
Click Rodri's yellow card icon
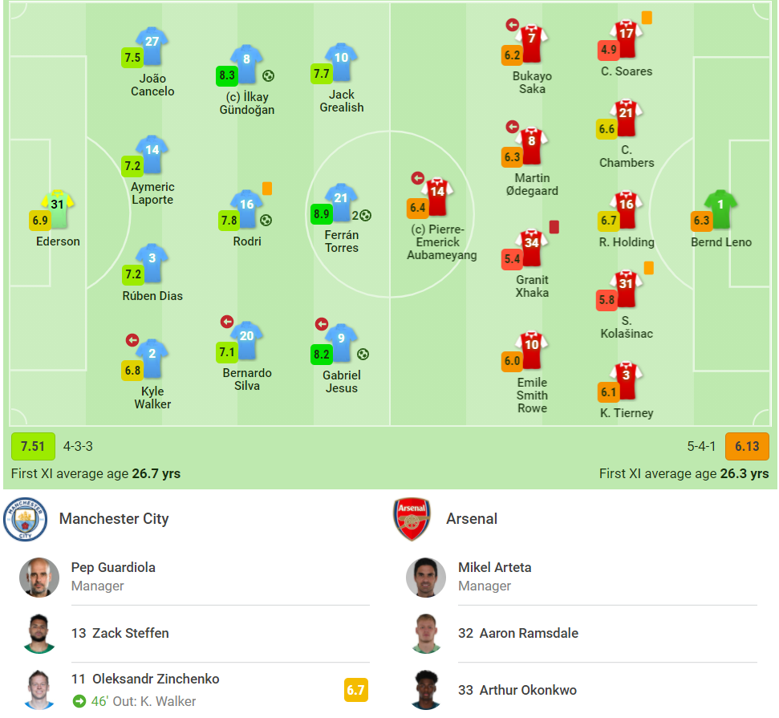[x=267, y=188]
